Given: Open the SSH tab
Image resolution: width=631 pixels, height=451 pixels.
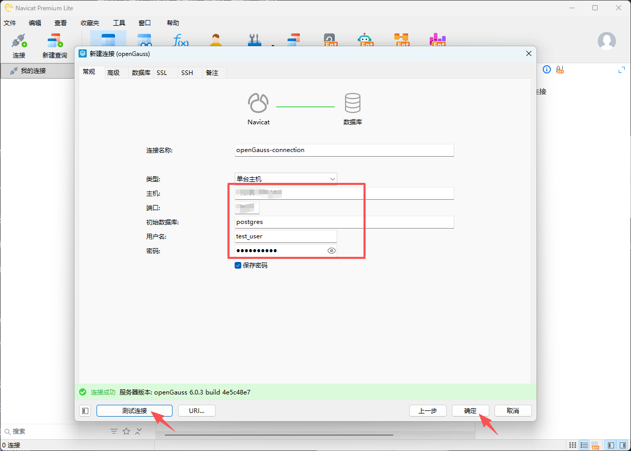Looking at the screenshot, I should 187,73.
